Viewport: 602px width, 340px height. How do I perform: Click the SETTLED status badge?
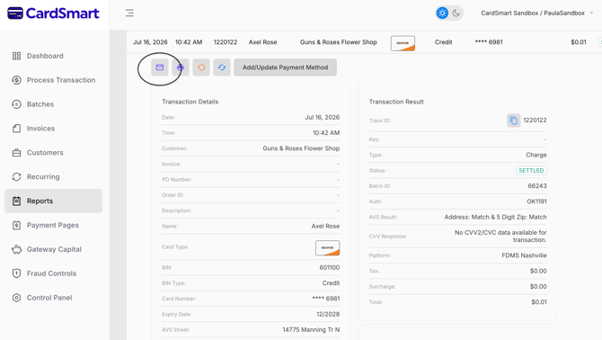tap(531, 171)
